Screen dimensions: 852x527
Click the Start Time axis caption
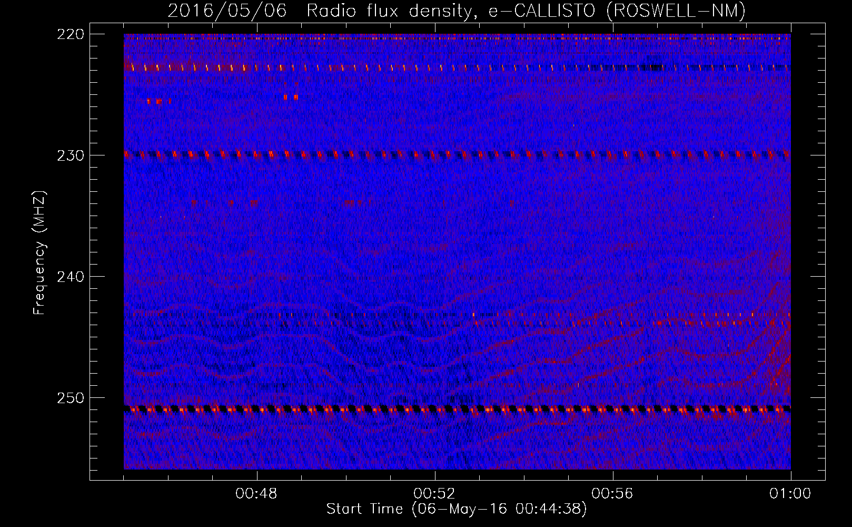tap(457, 509)
